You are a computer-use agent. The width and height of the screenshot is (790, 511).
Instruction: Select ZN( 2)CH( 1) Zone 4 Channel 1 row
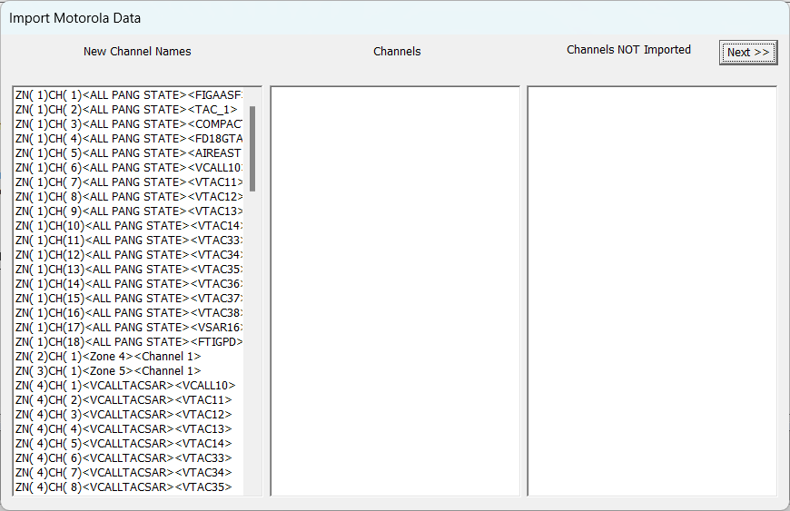[129, 357]
